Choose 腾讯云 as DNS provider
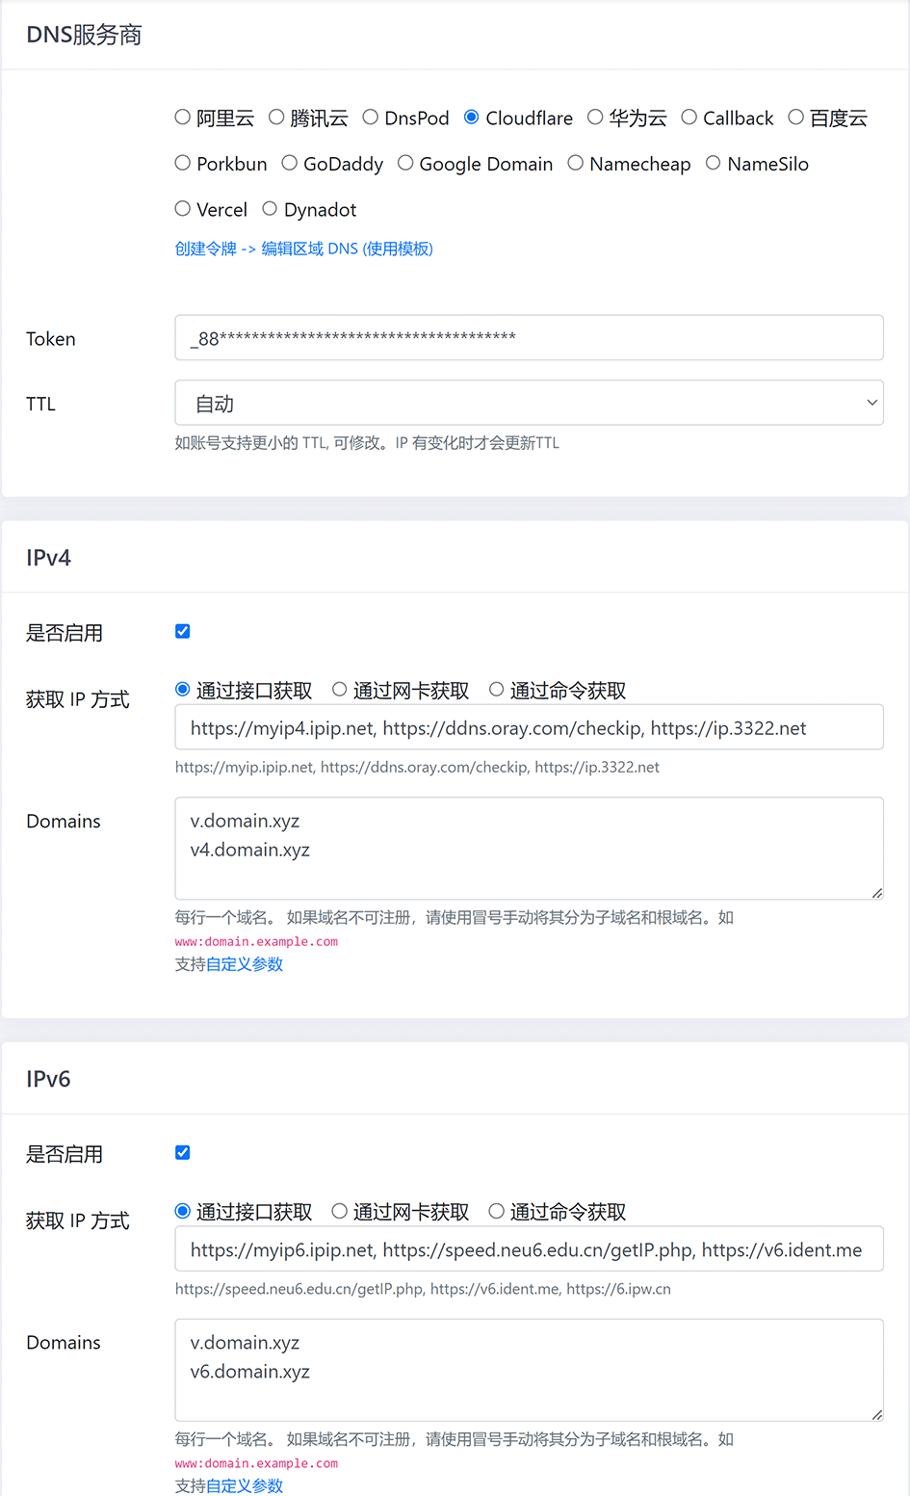 pos(276,118)
